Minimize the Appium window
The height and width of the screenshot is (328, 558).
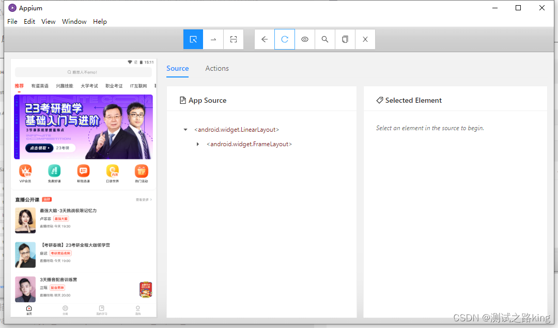pos(494,8)
